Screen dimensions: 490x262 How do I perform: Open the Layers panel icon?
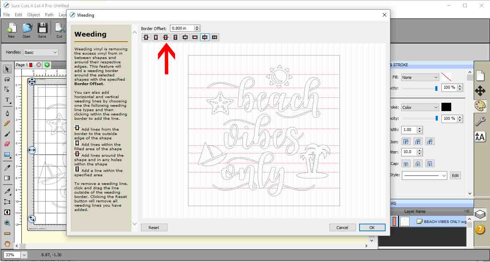pos(480,214)
